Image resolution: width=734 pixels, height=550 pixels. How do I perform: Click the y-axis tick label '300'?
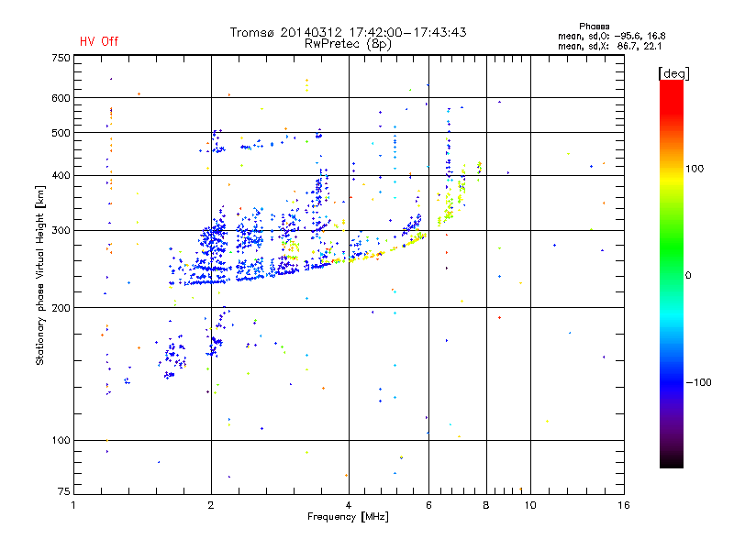tap(61, 231)
